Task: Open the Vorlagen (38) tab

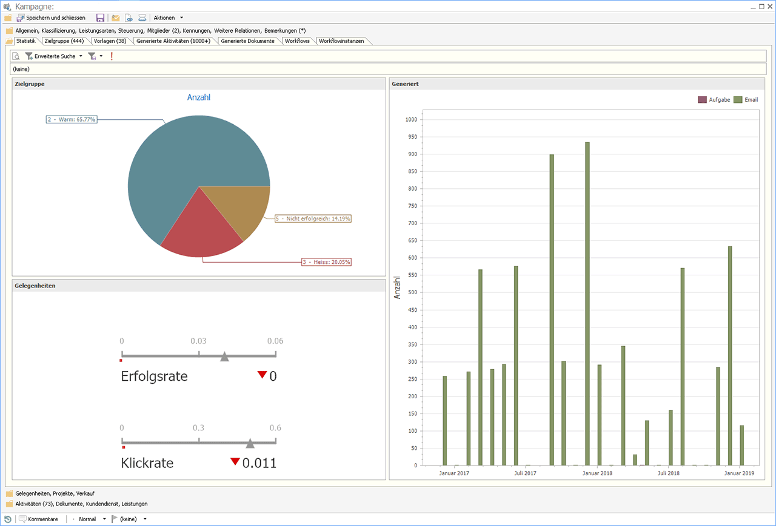Action: pyautogui.click(x=110, y=41)
